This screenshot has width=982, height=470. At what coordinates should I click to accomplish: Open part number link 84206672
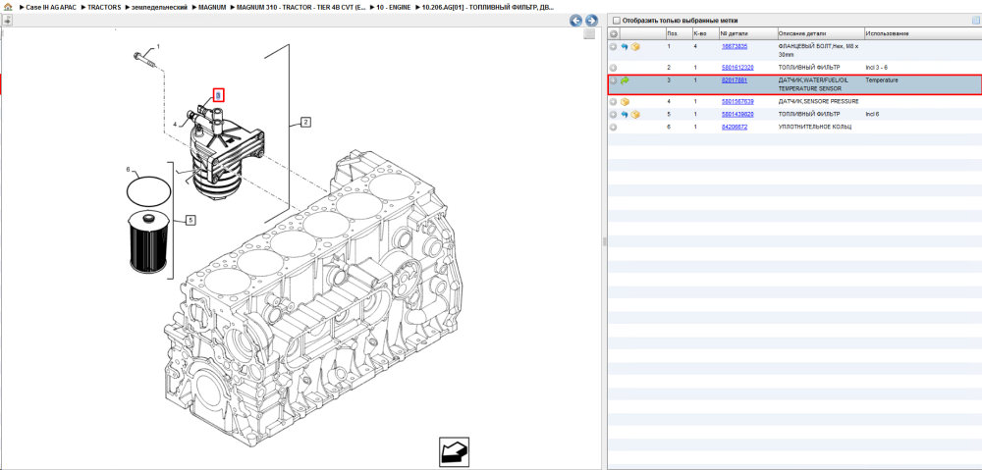[734, 127]
